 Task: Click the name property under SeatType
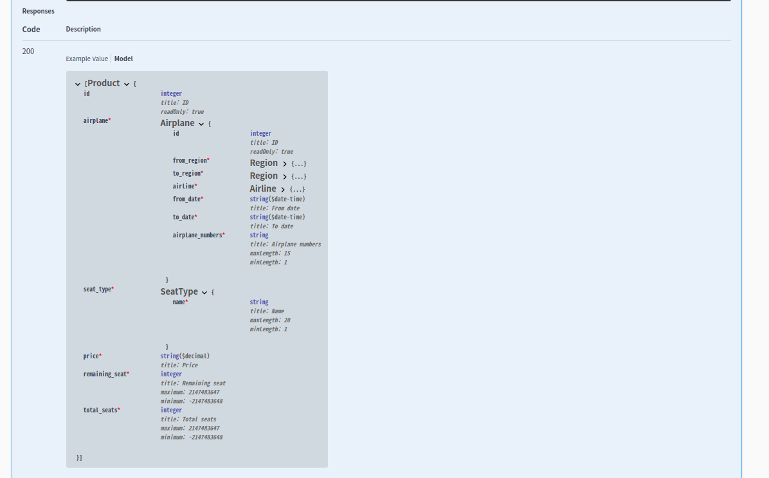click(x=179, y=302)
